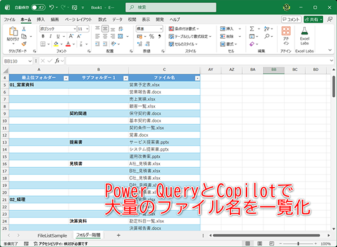
Task: Open filter dropdown for サブフォルダー1 column
Action: pos(126,79)
